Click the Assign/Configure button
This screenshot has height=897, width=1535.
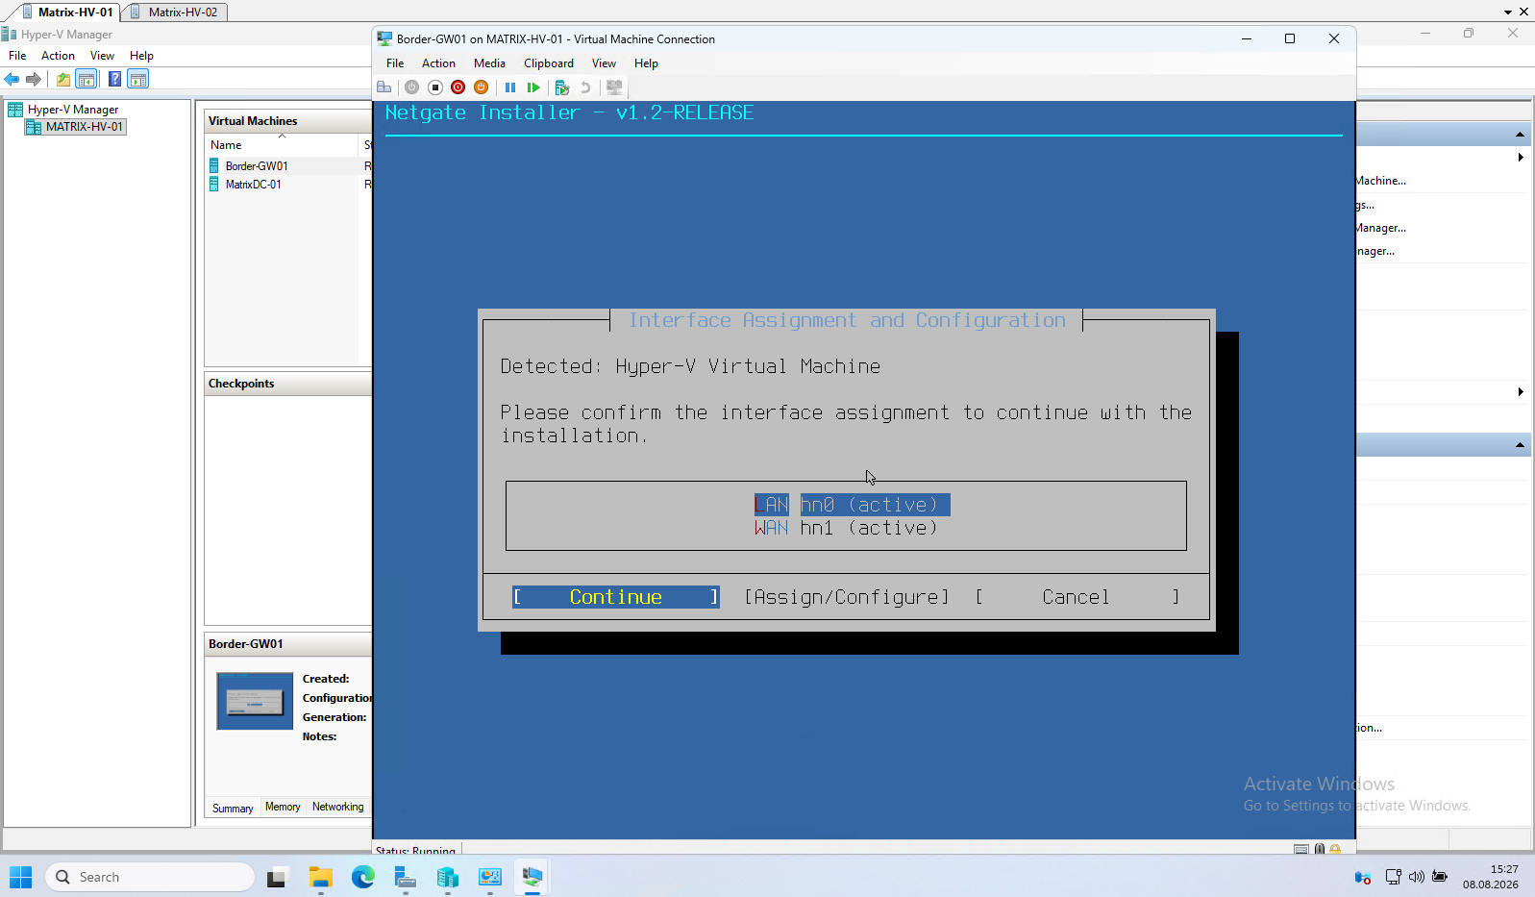click(847, 597)
